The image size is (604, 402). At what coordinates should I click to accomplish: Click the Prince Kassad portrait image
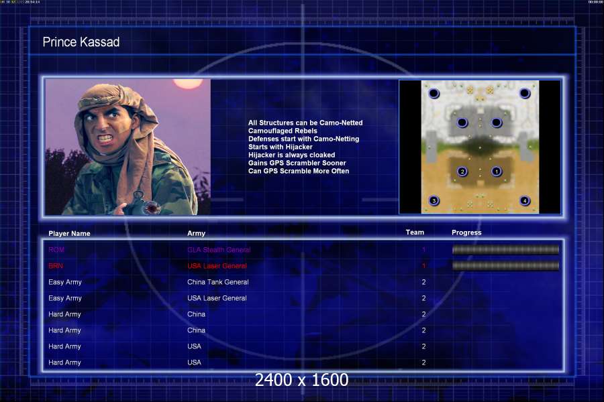pyautogui.click(x=128, y=147)
